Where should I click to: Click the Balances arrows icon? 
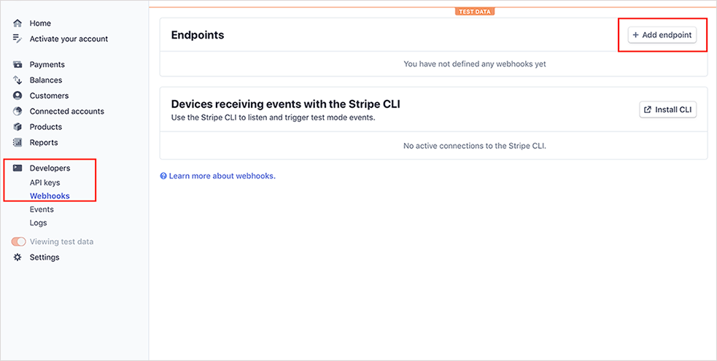(18, 80)
